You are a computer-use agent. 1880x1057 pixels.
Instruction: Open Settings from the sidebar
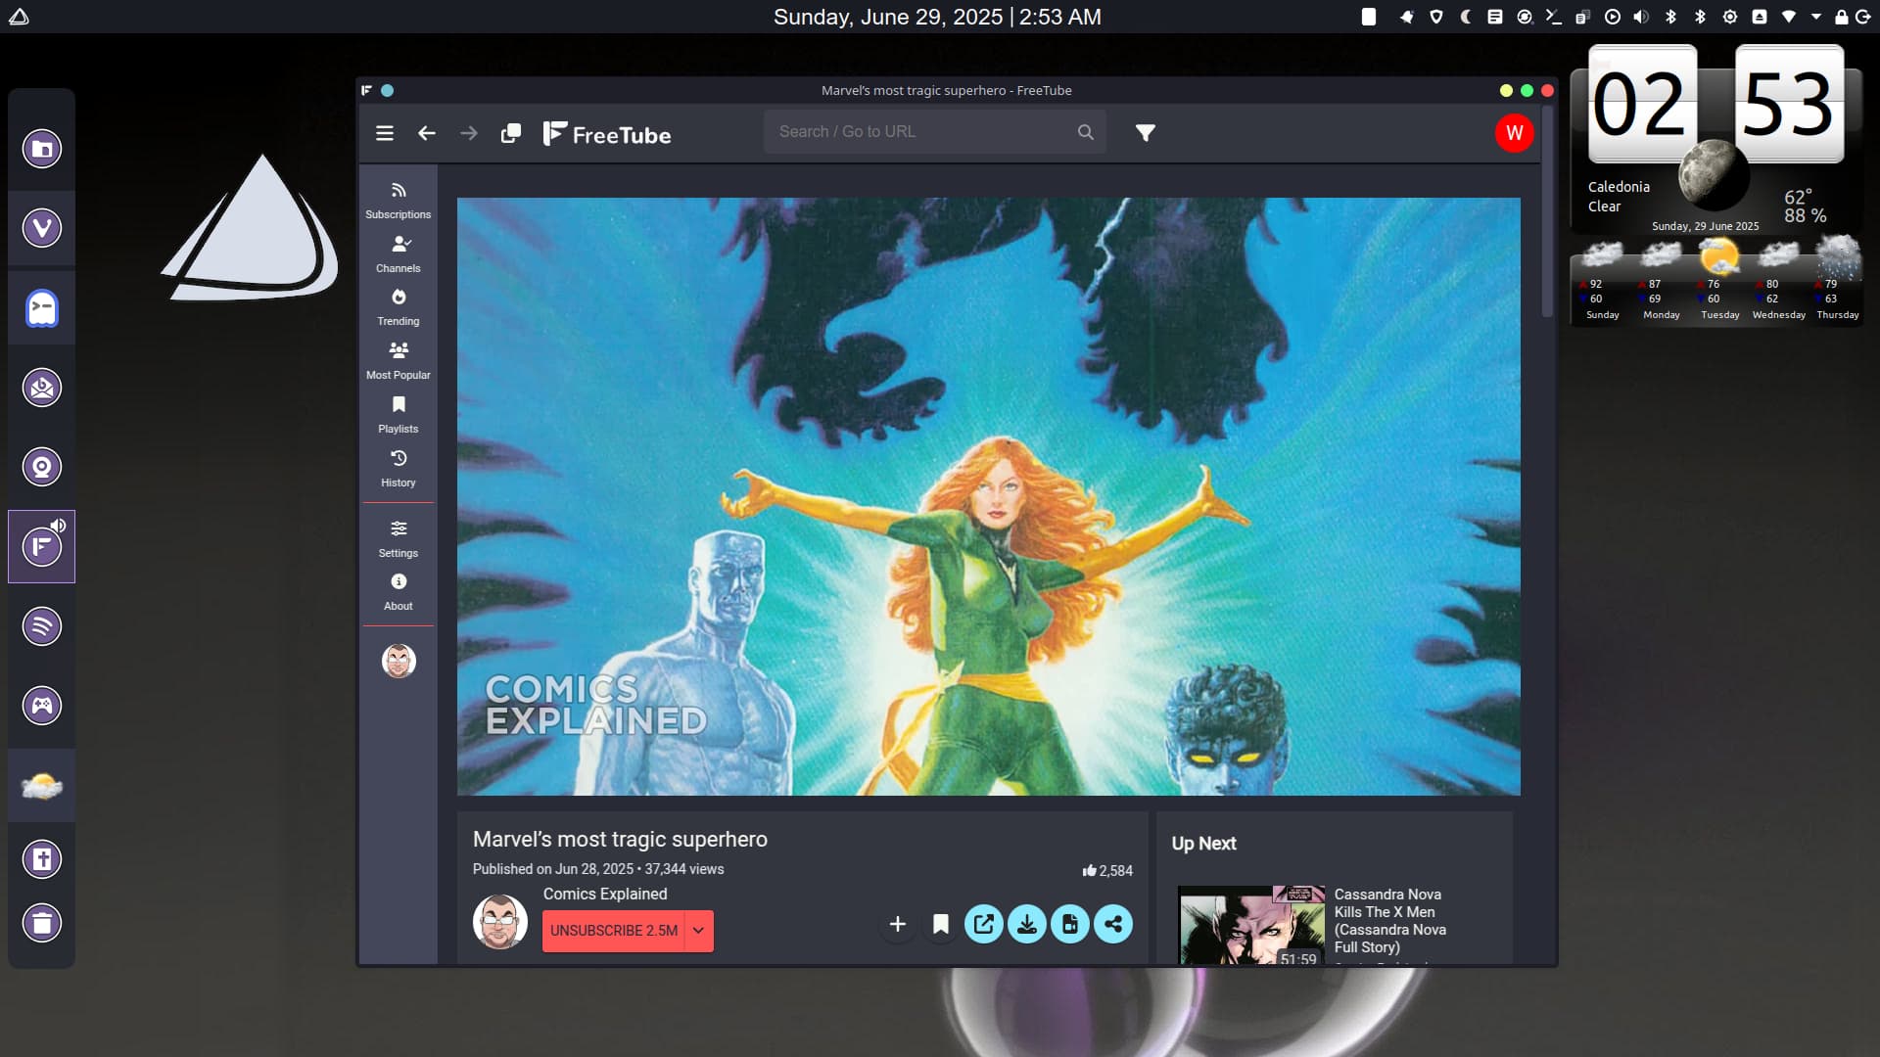[398, 538]
